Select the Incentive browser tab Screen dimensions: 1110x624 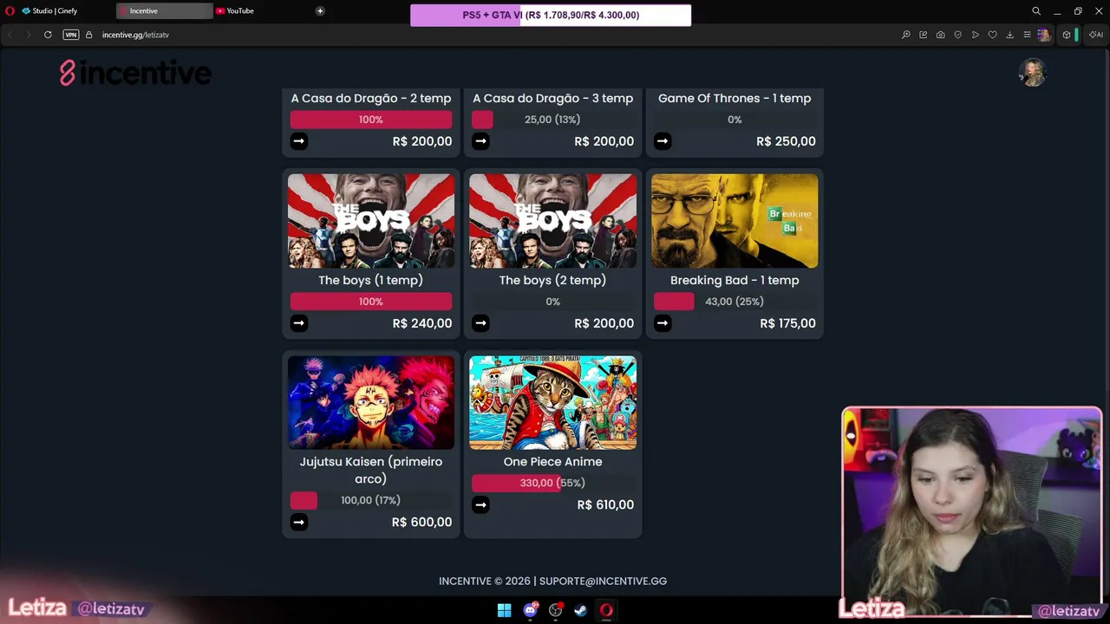[164, 11]
